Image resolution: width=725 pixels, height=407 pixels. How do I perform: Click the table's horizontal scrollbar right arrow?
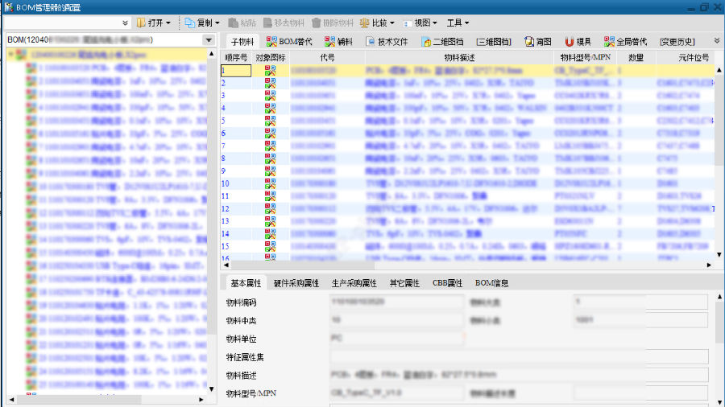pos(709,263)
